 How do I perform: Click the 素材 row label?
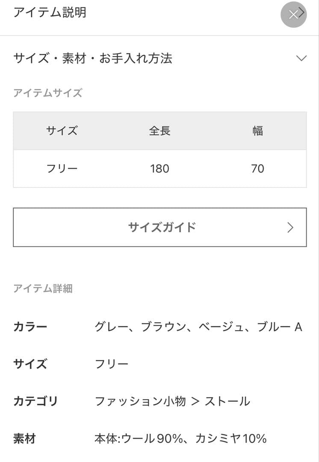pyautogui.click(x=24, y=438)
